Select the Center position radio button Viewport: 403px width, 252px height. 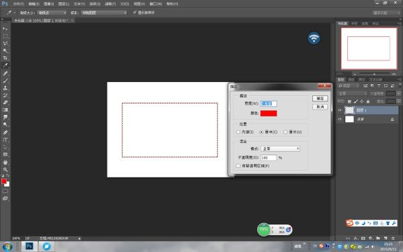point(261,132)
